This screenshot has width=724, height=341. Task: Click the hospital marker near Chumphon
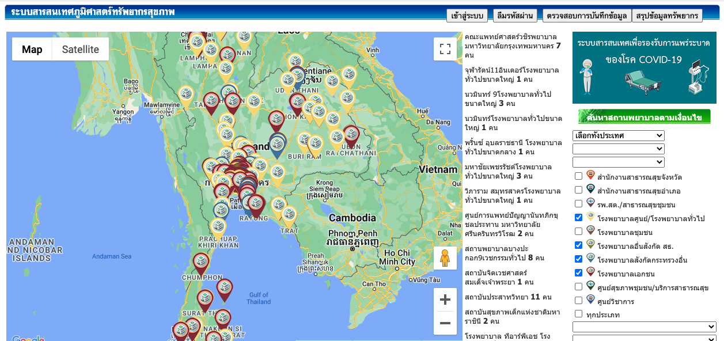pos(201,263)
